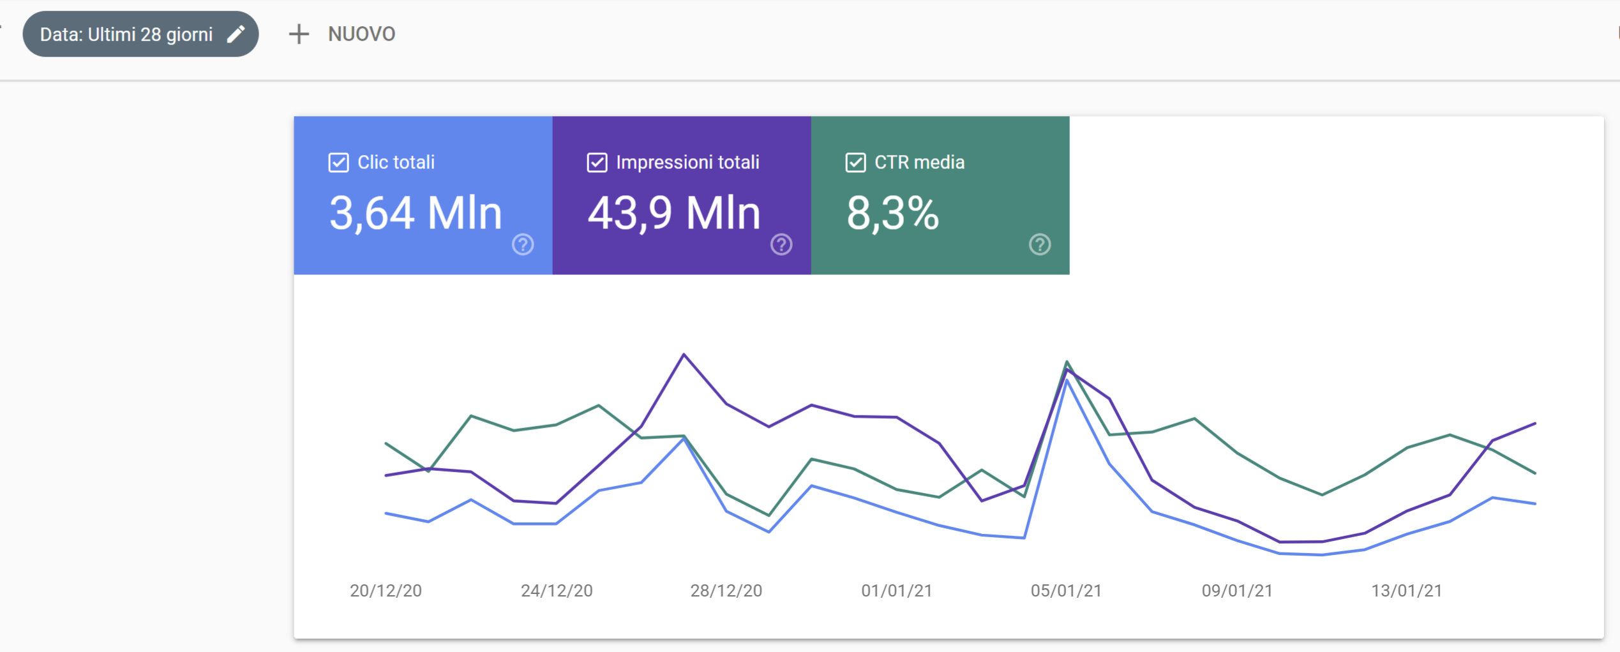Click the 13/01/21 axis date
The width and height of the screenshot is (1620, 652).
pos(1407,591)
